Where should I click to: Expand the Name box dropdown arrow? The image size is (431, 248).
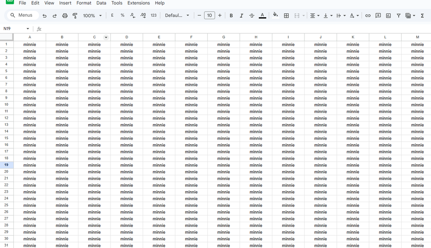[x=28, y=29]
